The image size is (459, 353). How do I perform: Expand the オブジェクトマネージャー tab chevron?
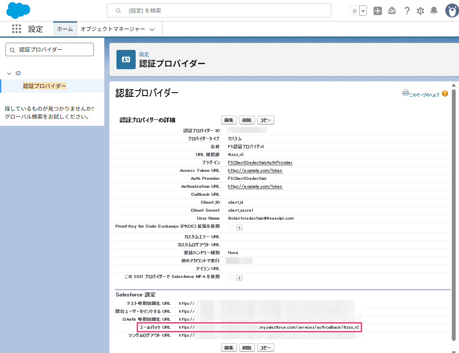[152, 29]
